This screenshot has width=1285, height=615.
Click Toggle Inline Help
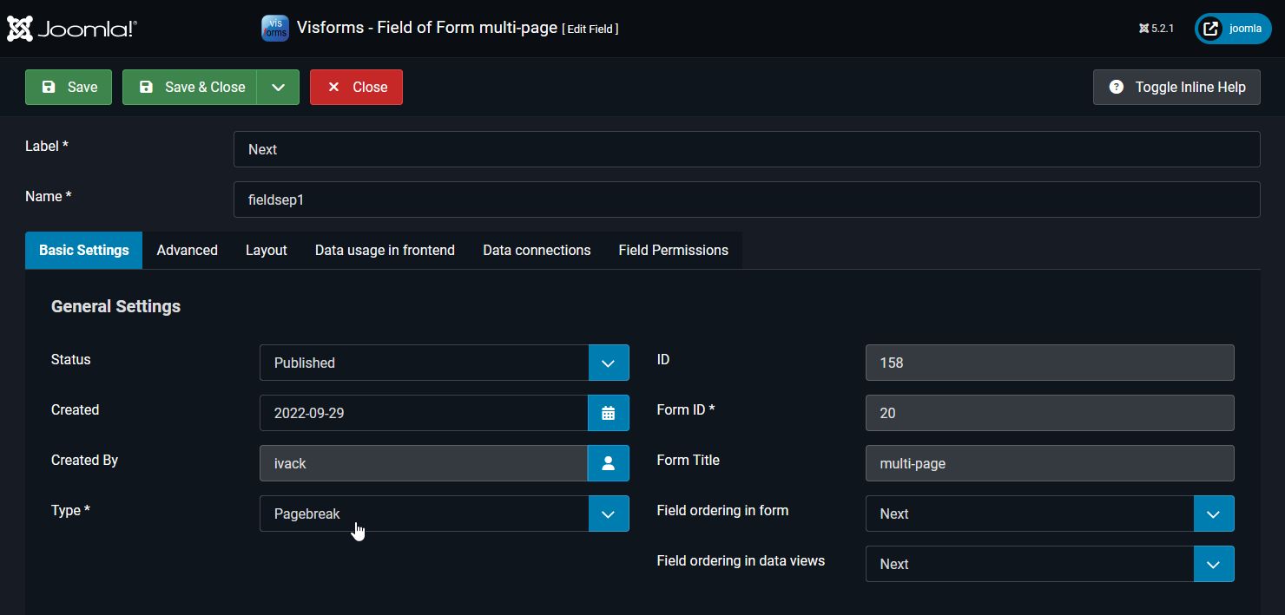click(x=1176, y=87)
